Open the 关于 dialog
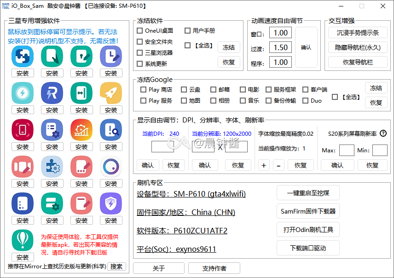Viewport: 394px width, 278px height. [159, 268]
